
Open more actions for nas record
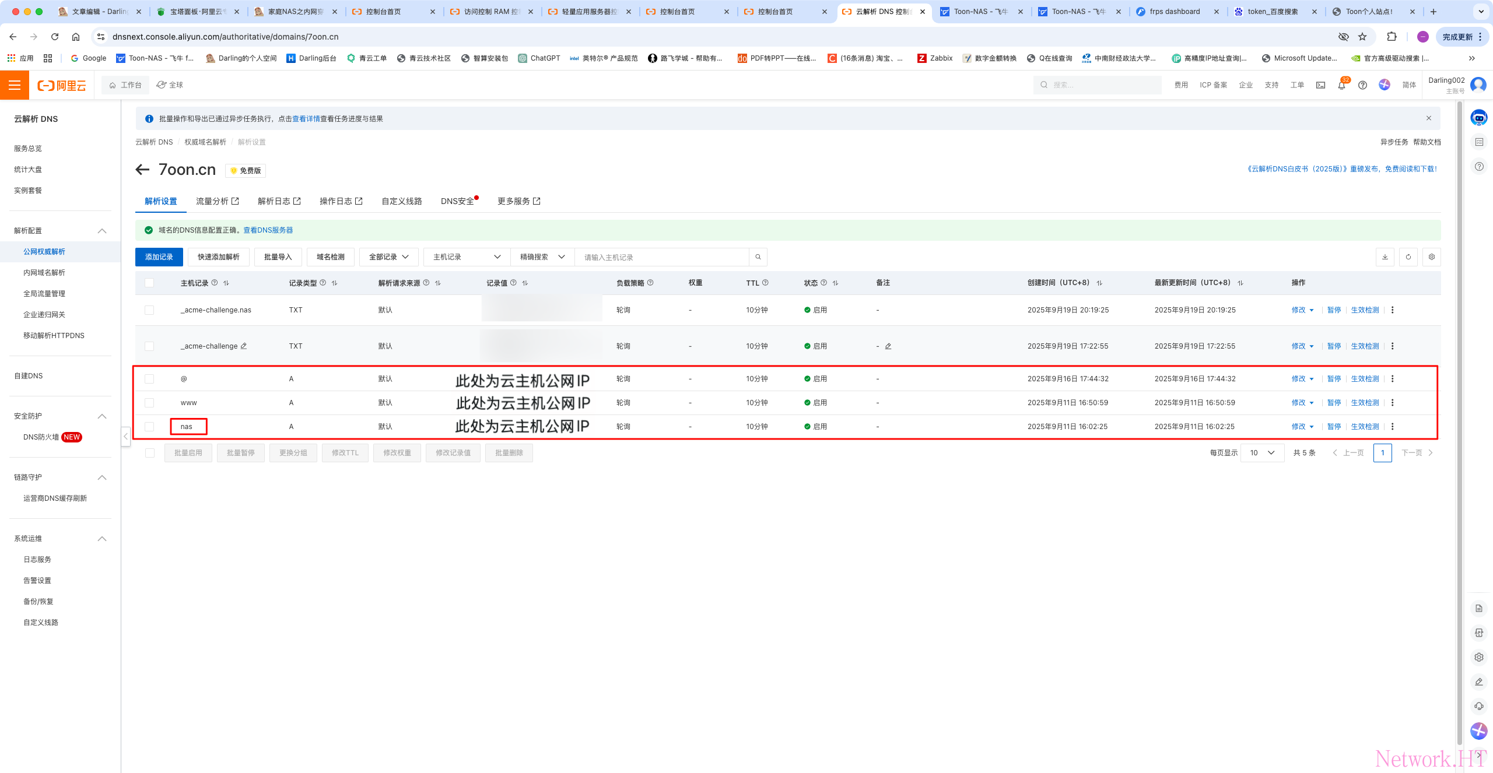coord(1393,427)
